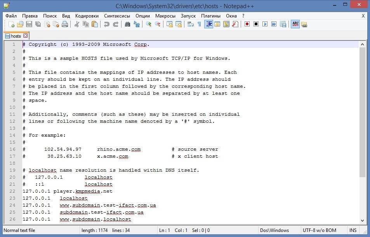This screenshot has height=237, width=370.
Task: Click line number 22 in the margin
Action: pos(12,191)
